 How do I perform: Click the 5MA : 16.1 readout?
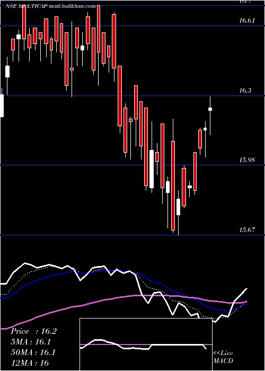point(31,342)
